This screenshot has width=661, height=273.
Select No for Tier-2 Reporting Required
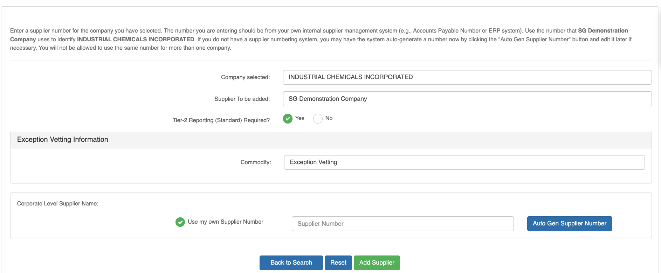(318, 119)
